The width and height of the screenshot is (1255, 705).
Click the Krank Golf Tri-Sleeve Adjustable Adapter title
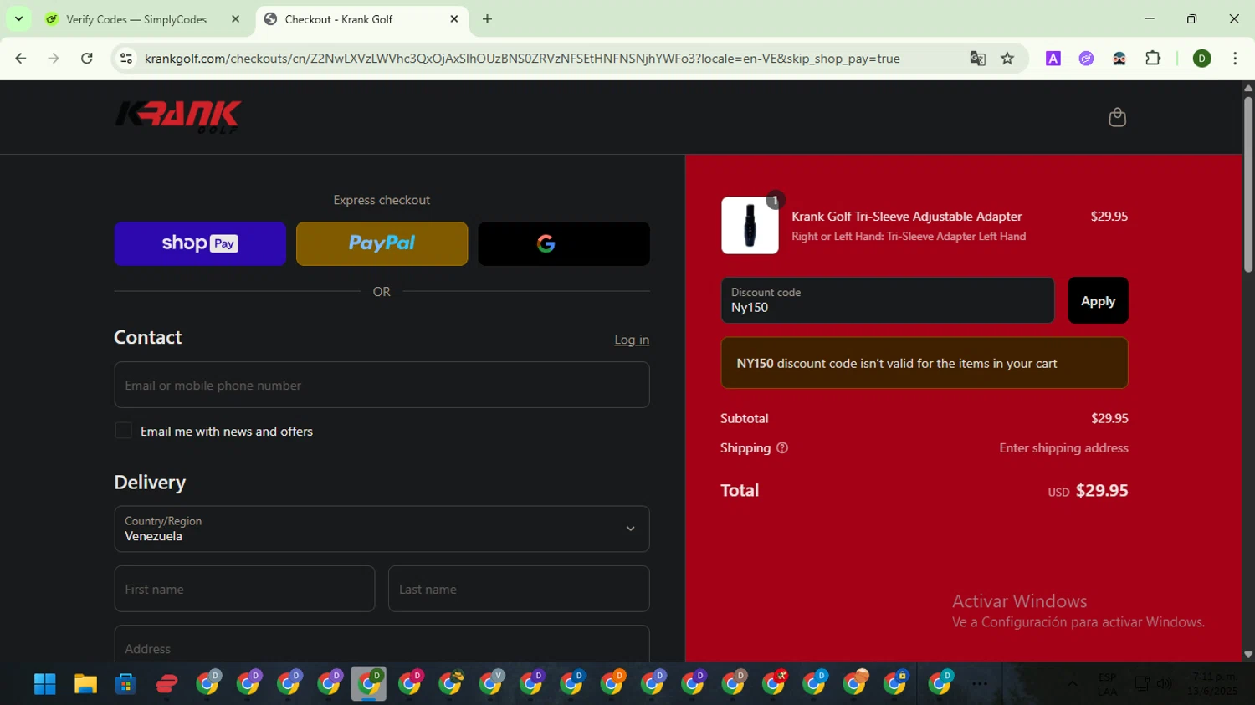907,217
